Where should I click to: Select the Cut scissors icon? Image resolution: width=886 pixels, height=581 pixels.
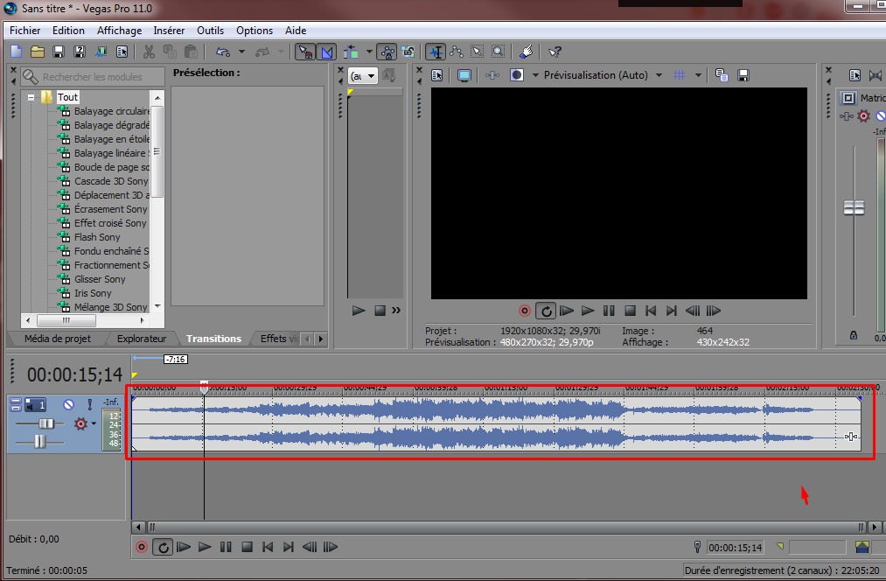(x=149, y=52)
